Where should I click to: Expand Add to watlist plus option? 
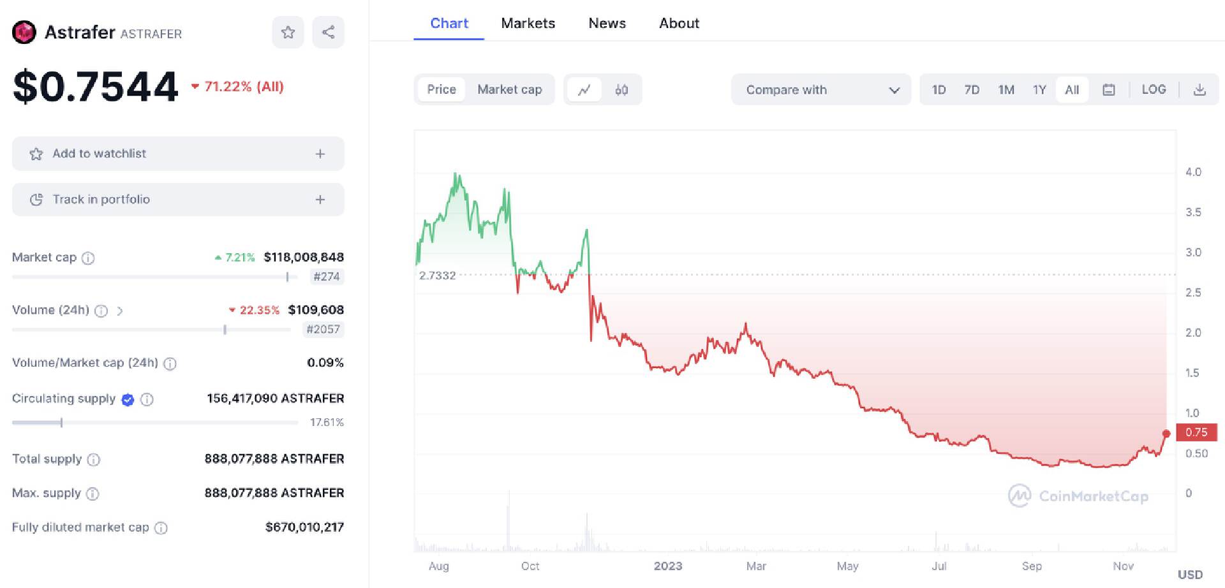tap(320, 154)
